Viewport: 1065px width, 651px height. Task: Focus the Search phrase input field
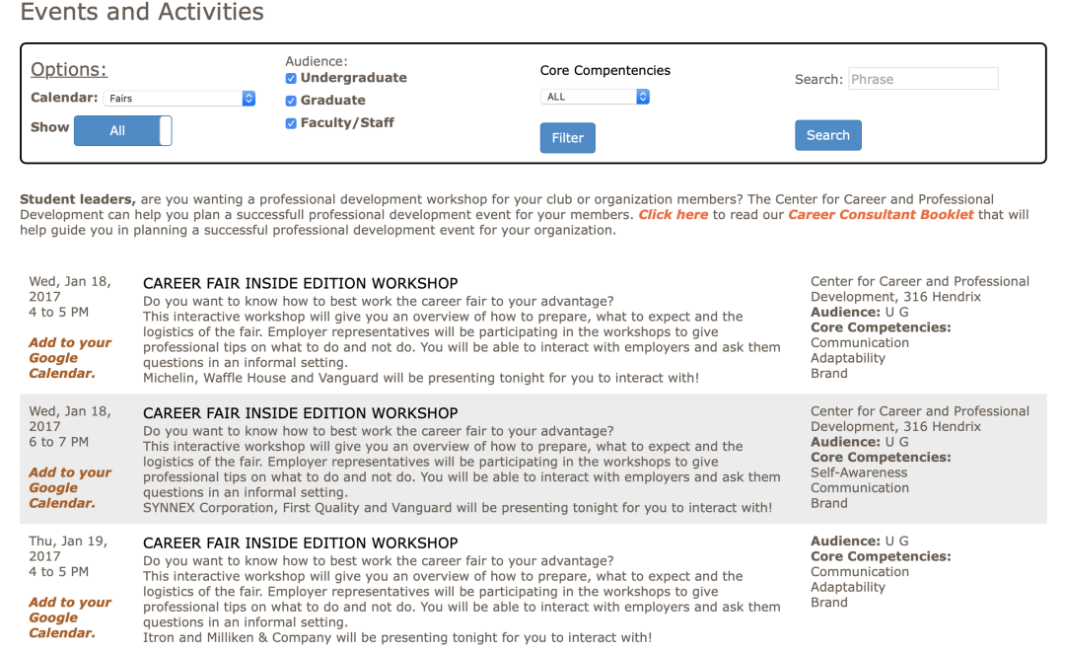tap(922, 79)
